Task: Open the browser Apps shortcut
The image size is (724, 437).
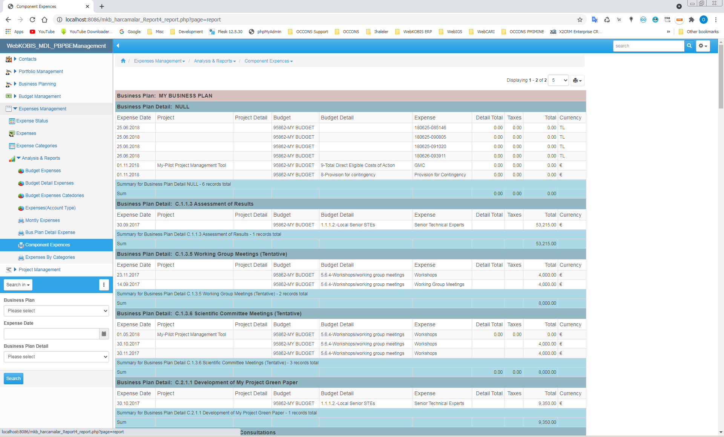Action: (x=14, y=32)
